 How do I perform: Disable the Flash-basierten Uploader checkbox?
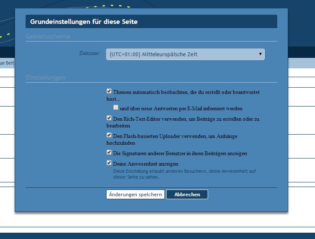109,135
